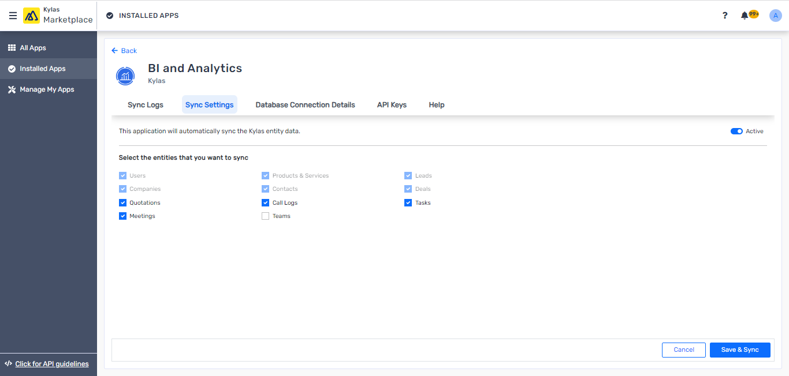The height and width of the screenshot is (376, 789).
Task: Open help via the question mark icon
Action: click(x=725, y=15)
